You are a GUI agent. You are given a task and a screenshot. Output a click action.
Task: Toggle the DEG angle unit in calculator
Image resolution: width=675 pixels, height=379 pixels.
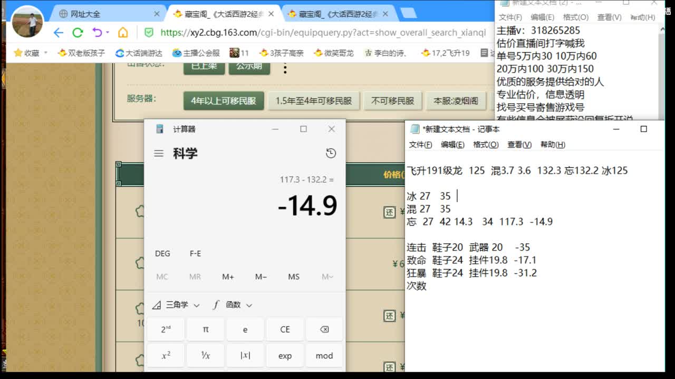tap(162, 253)
